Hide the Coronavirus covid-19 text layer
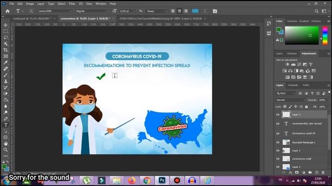 (x=278, y=133)
